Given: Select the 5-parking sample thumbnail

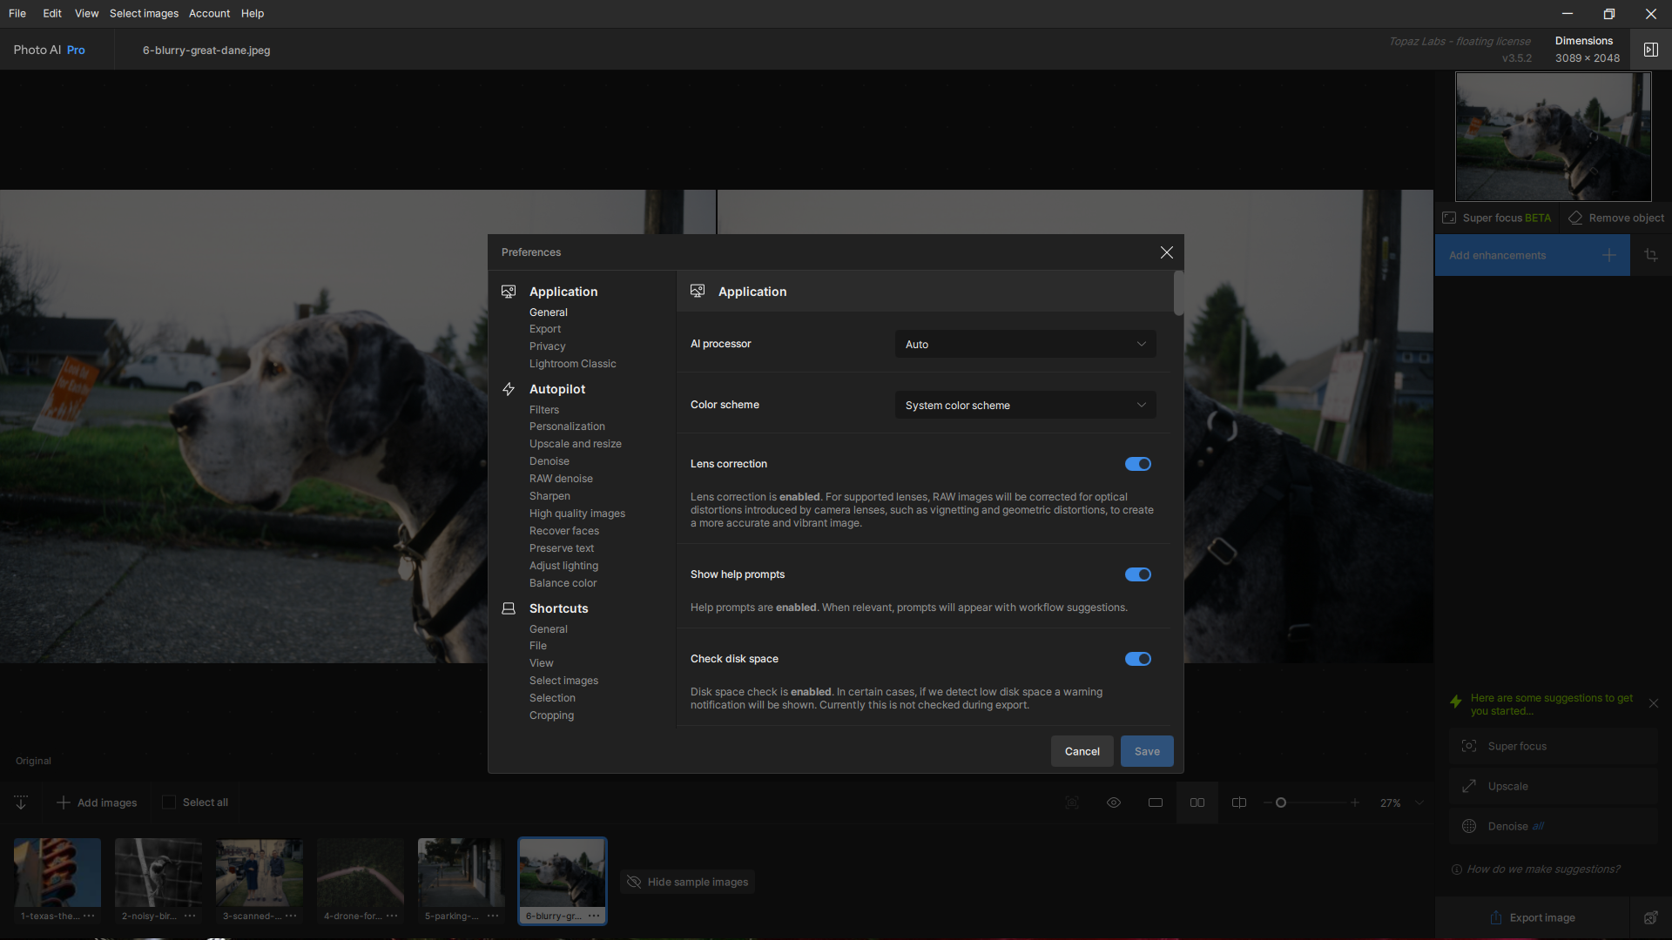Looking at the screenshot, I should [461, 873].
